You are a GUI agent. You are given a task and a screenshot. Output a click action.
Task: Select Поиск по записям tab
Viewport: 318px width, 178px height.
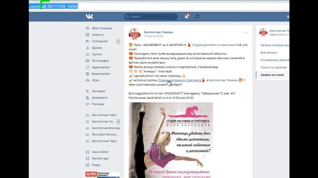274,67
